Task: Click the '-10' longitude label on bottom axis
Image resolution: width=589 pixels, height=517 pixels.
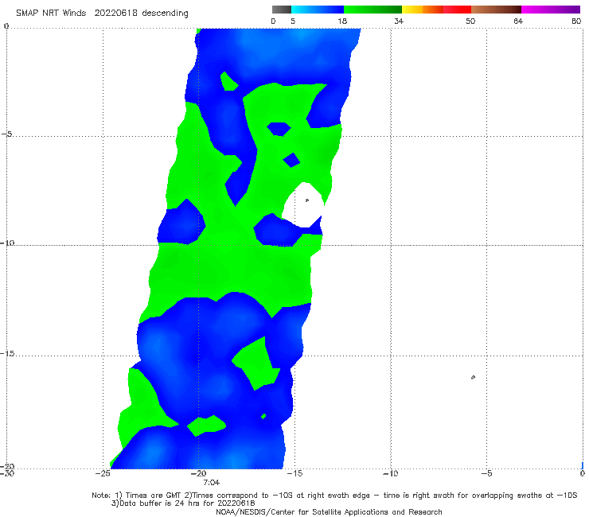Action: coord(390,473)
